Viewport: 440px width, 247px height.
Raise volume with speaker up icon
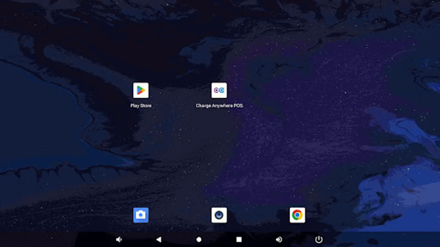point(279,240)
